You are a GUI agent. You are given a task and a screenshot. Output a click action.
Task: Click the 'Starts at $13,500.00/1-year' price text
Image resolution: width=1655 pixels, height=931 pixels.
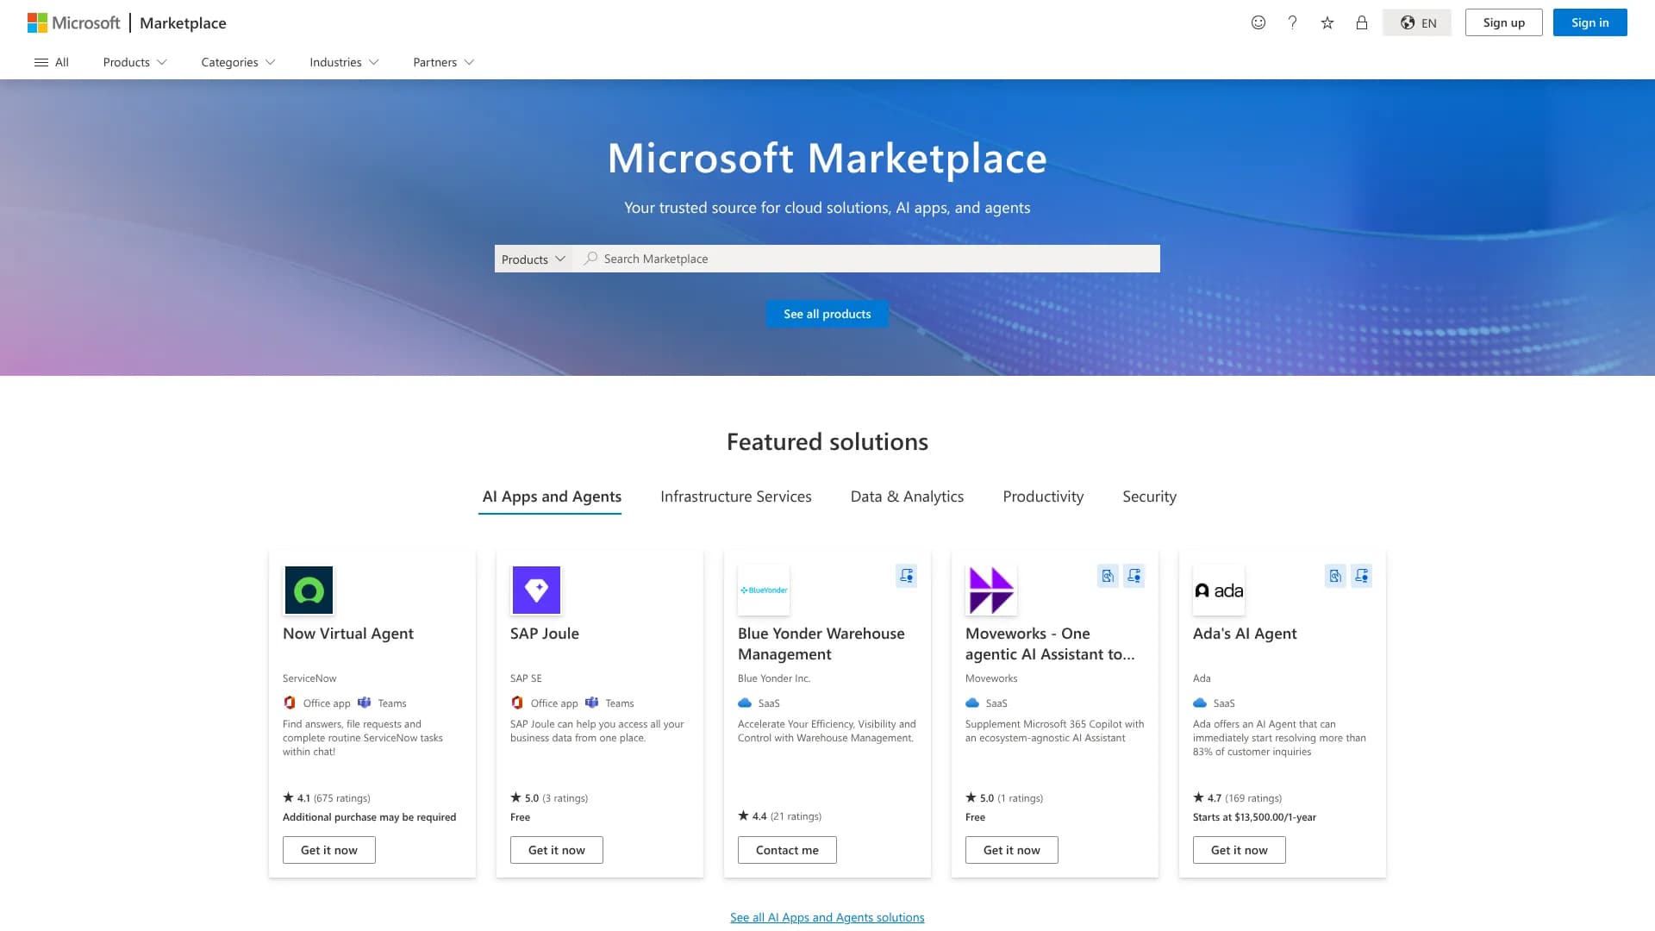[1254, 817]
